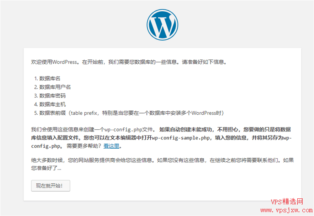Screen dimensions: 314x216
Task: Click the WordPress logo at top
Action: tap(162, 25)
